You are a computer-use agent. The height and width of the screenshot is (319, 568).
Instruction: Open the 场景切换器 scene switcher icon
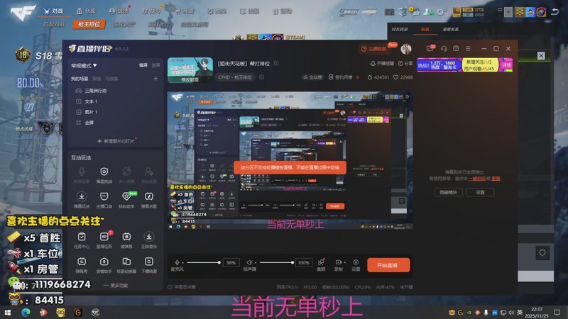(126, 262)
